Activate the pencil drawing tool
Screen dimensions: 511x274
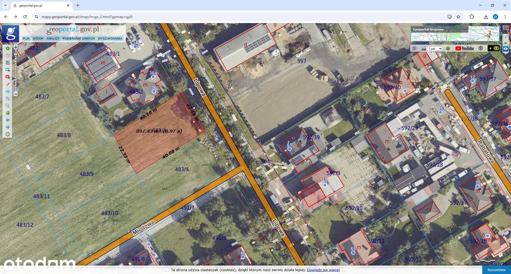pos(8,84)
